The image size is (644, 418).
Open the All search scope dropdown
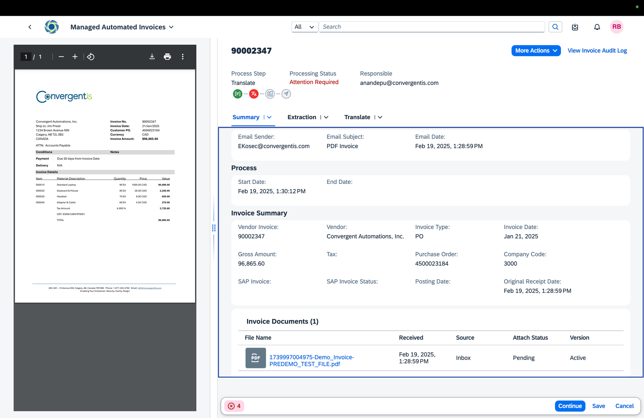[305, 27]
